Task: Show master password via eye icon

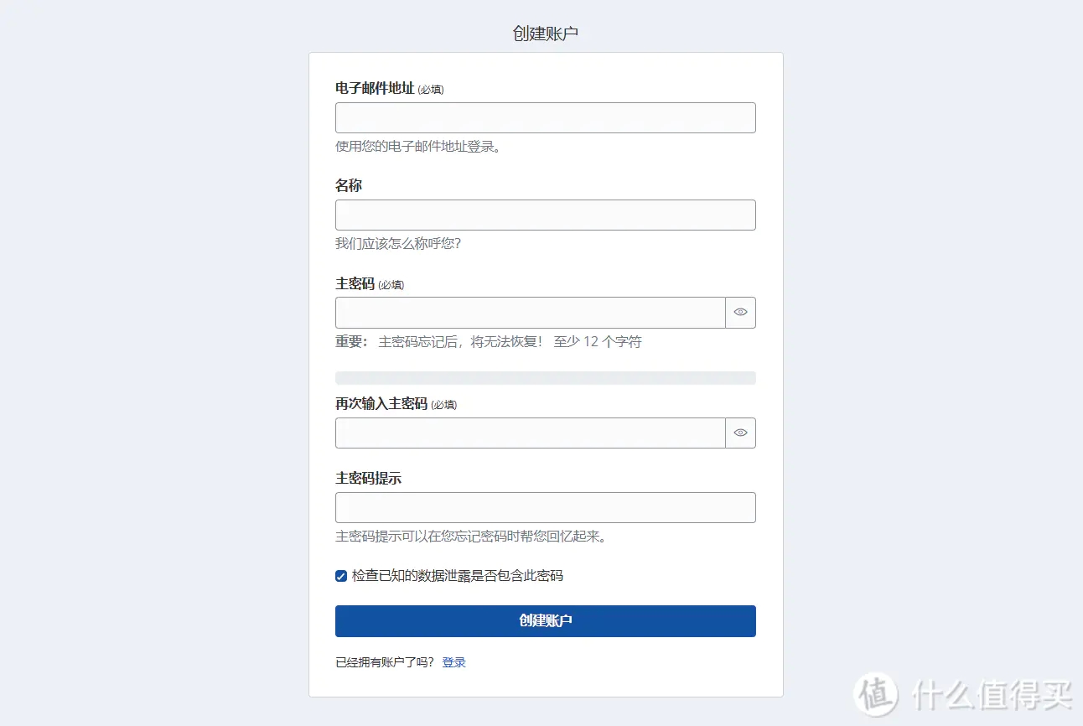Action: click(x=740, y=312)
